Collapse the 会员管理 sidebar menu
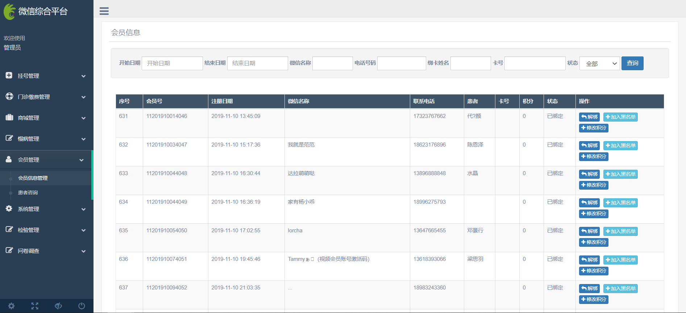The width and height of the screenshot is (686, 313). (46, 160)
